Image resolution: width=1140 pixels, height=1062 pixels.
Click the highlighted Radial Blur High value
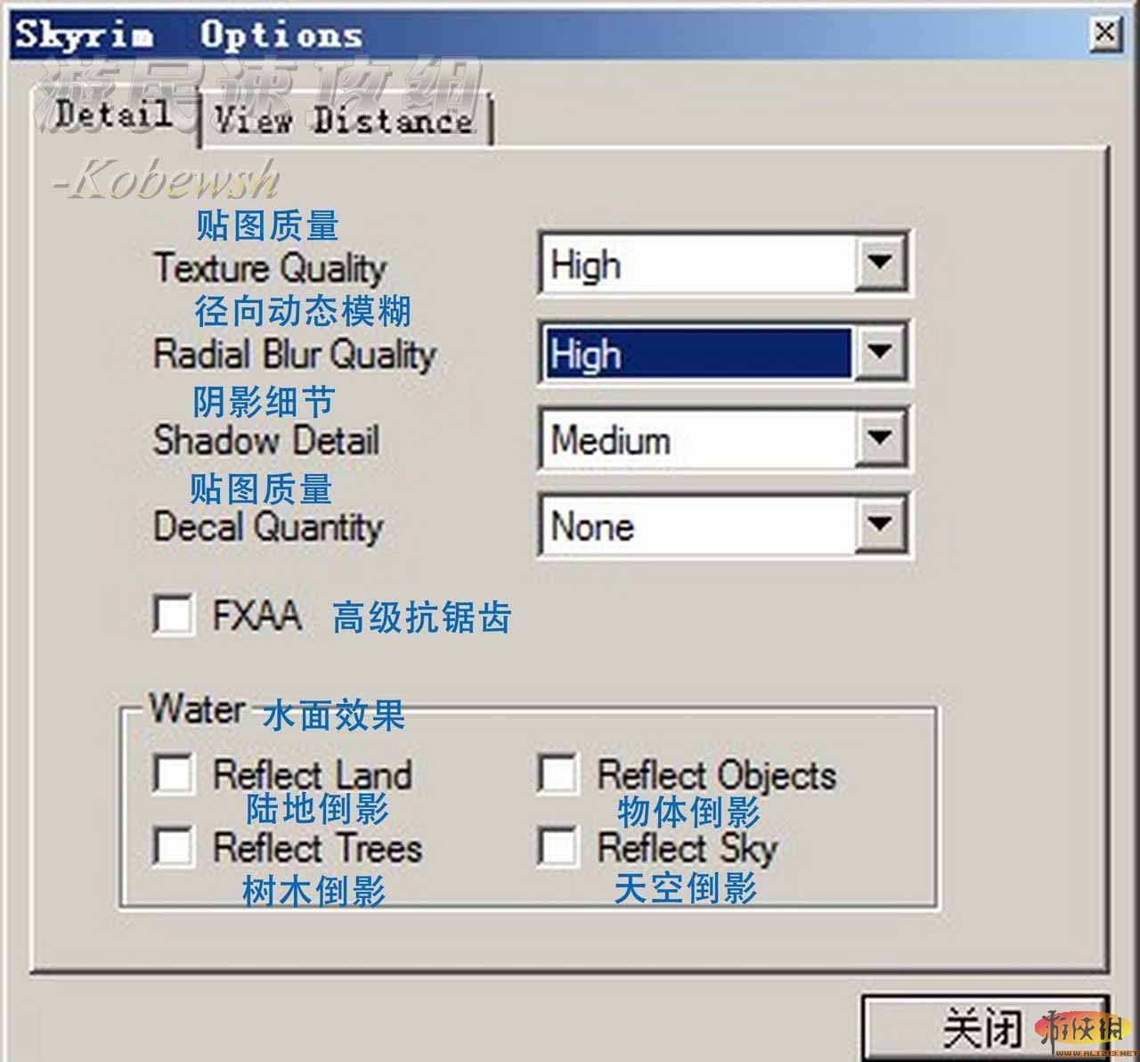click(698, 352)
